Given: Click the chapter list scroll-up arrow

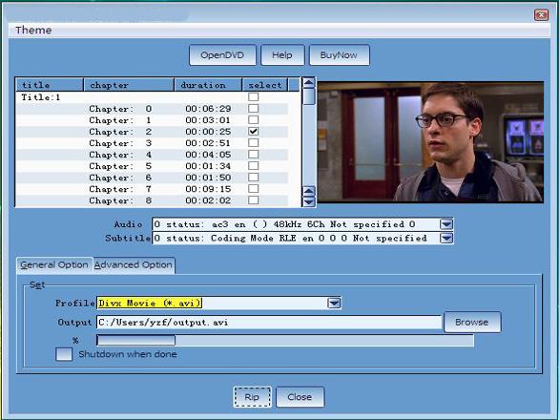Looking at the screenshot, I should tap(309, 83).
